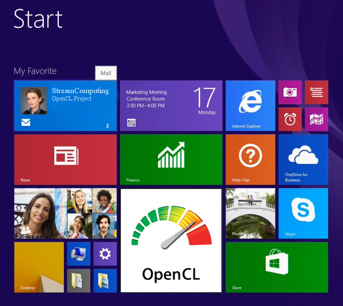Open the Mail tile from StreamComputing
The width and height of the screenshot is (343, 306).
(65, 106)
